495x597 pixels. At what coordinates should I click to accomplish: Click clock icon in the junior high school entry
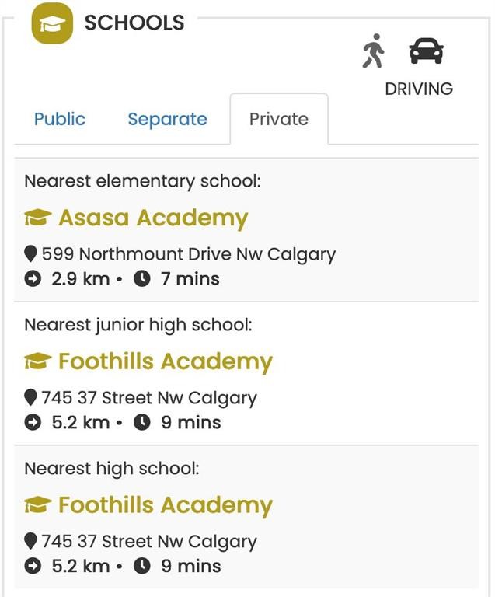tap(142, 423)
